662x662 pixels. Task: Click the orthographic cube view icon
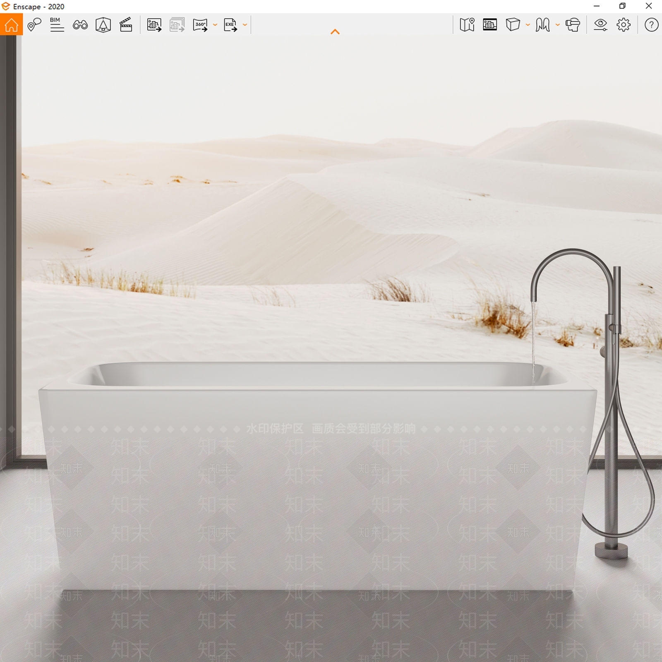point(513,24)
